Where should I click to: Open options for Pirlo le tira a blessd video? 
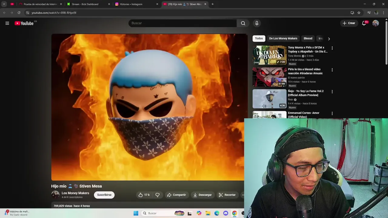pyautogui.click(x=332, y=70)
